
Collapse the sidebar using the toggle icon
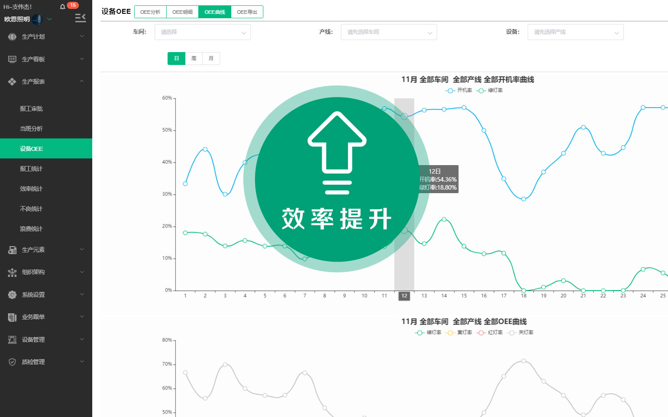[x=80, y=17]
